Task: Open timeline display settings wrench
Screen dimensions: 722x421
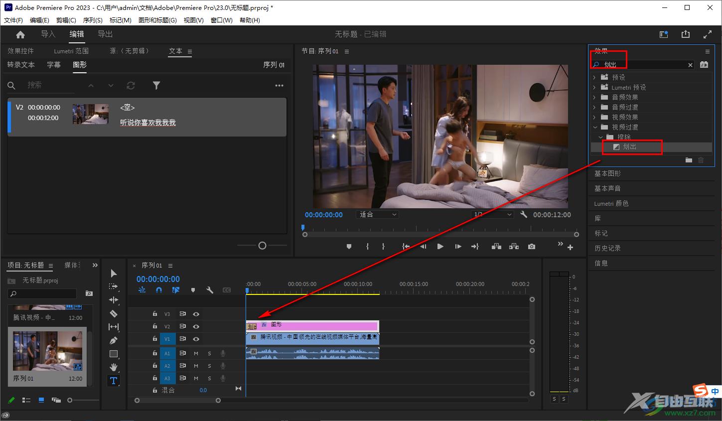Action: pos(210,290)
